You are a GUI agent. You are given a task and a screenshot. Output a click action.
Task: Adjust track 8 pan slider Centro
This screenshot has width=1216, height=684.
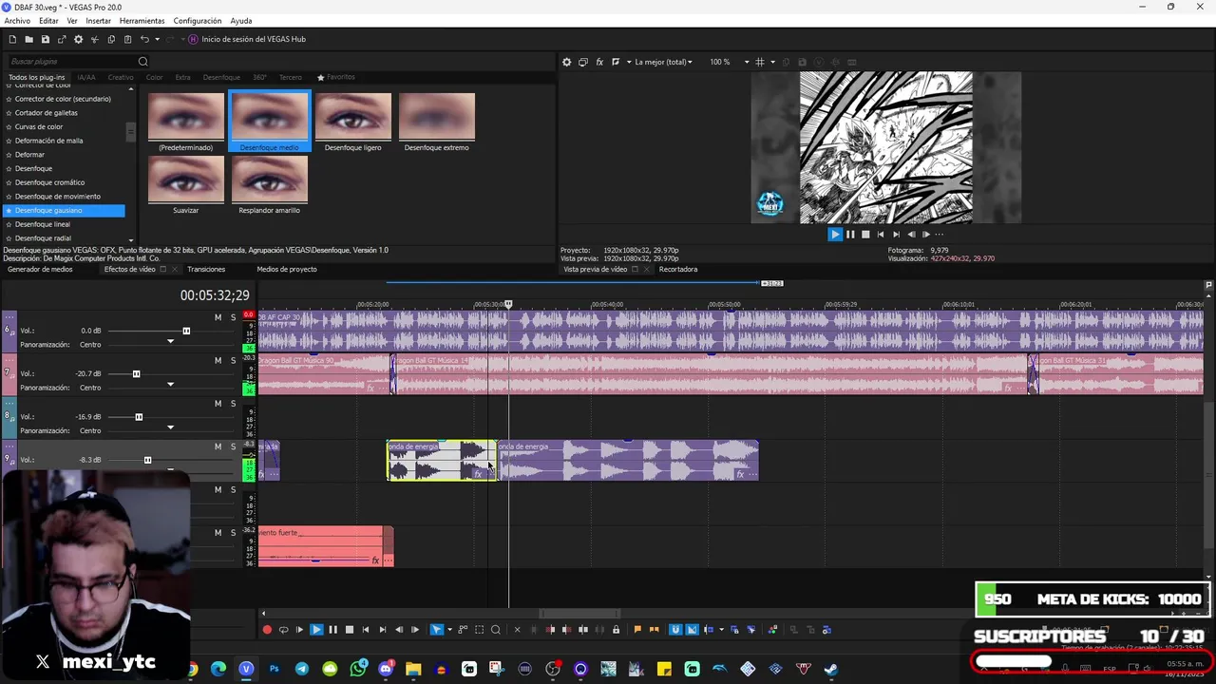coord(170,427)
